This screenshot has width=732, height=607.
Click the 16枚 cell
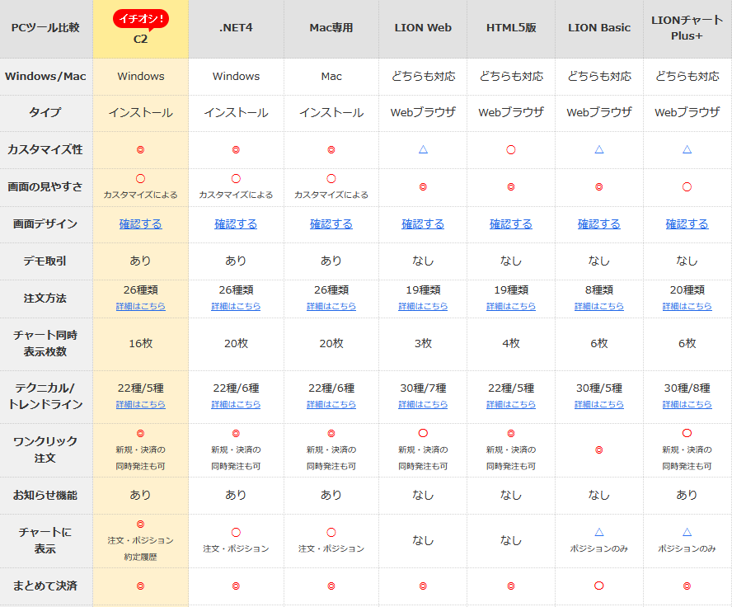[140, 343]
